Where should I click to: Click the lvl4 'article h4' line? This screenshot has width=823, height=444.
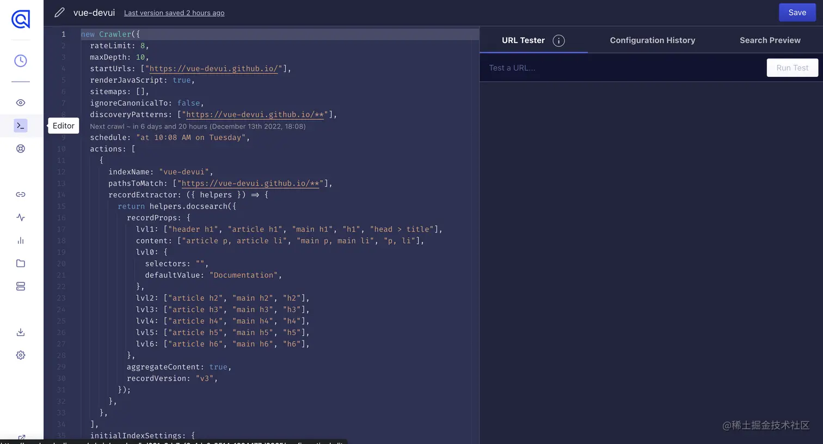[x=223, y=320]
